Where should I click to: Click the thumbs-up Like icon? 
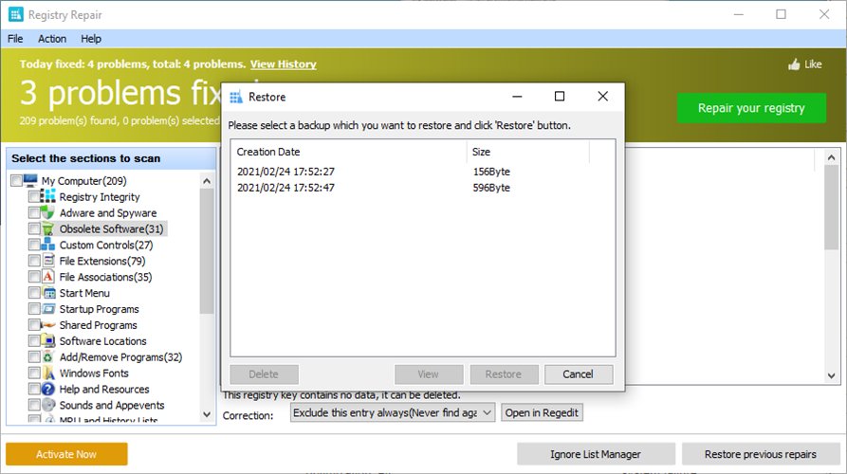[x=794, y=64]
